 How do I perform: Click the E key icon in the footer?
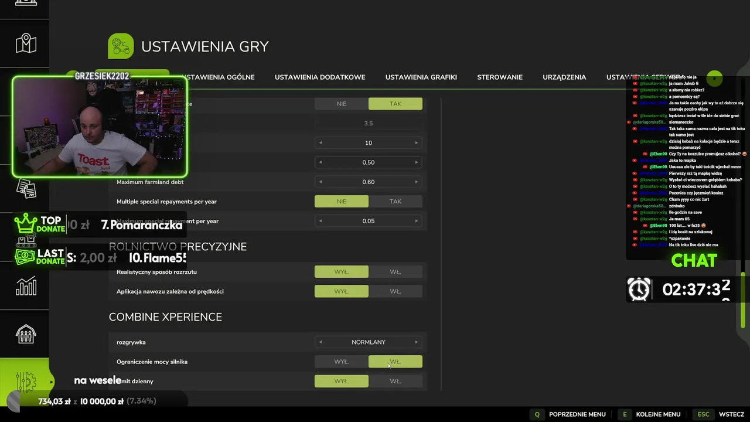(x=625, y=414)
